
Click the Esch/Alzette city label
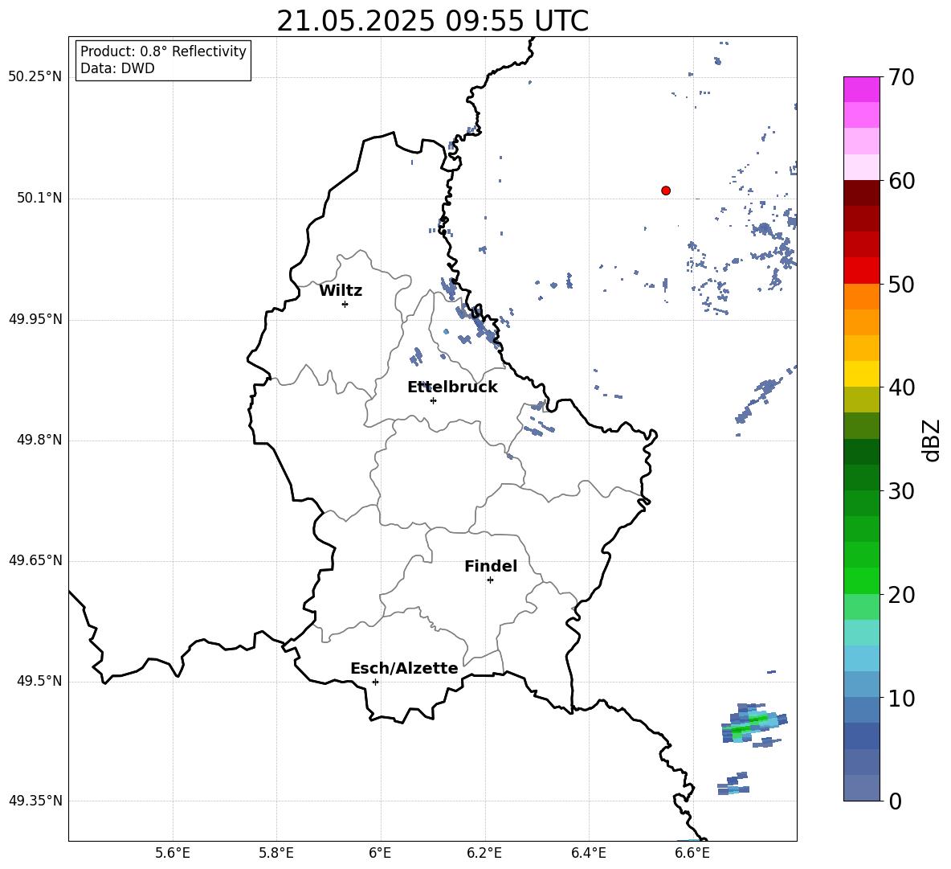click(x=404, y=668)
